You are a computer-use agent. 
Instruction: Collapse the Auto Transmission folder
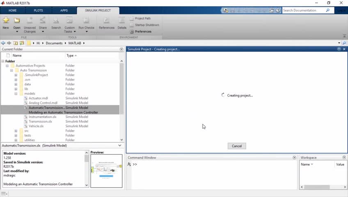tap(11, 70)
